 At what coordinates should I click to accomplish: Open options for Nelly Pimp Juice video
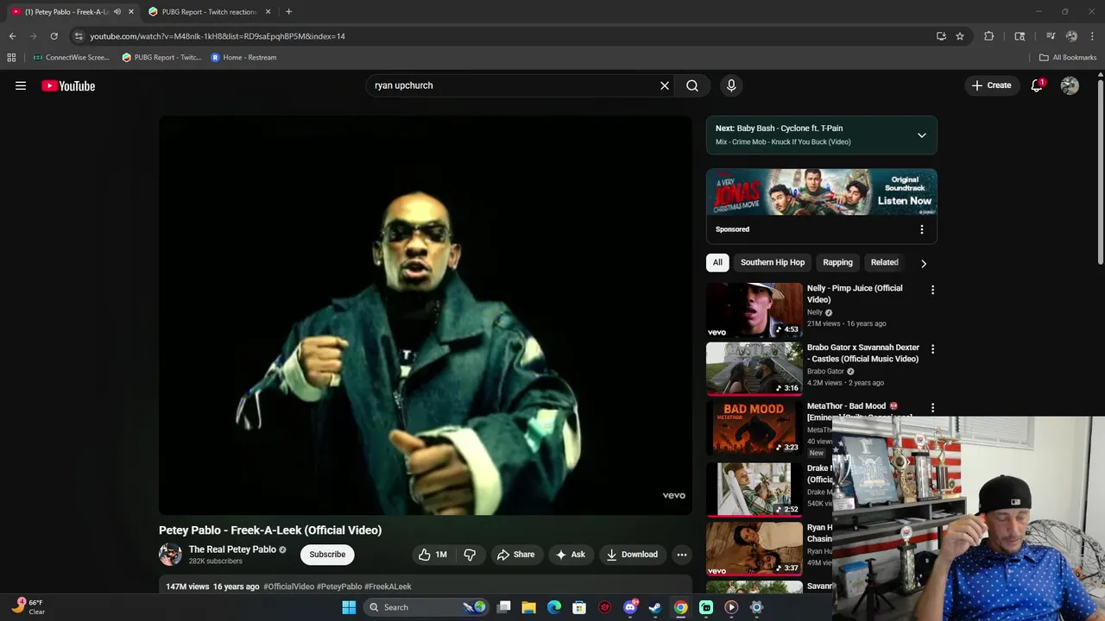point(932,290)
